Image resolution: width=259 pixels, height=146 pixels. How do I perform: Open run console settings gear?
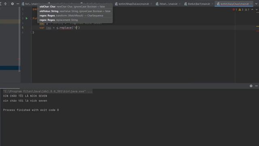point(251,86)
